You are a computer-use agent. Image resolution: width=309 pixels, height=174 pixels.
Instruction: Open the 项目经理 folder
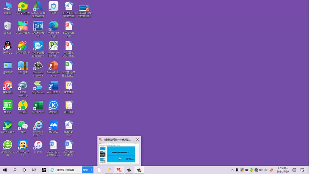coord(69,107)
